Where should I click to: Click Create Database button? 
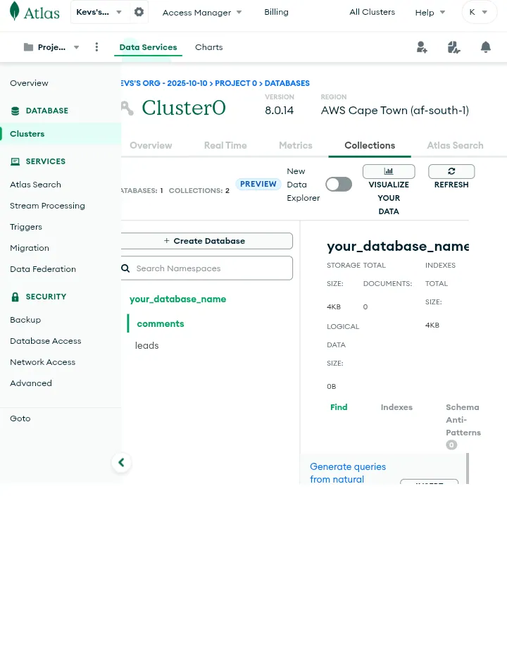tap(207, 241)
